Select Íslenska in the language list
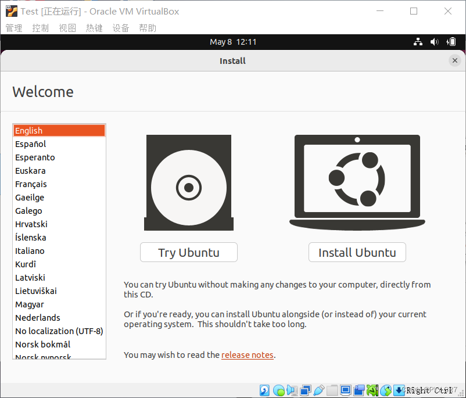 59,238
